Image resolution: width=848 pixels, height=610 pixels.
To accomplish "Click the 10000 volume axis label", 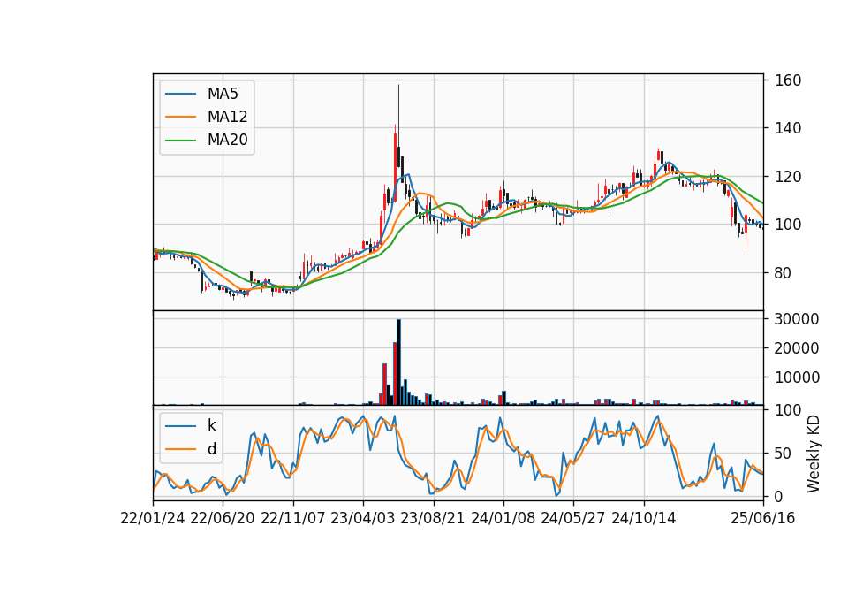I will pos(797,377).
